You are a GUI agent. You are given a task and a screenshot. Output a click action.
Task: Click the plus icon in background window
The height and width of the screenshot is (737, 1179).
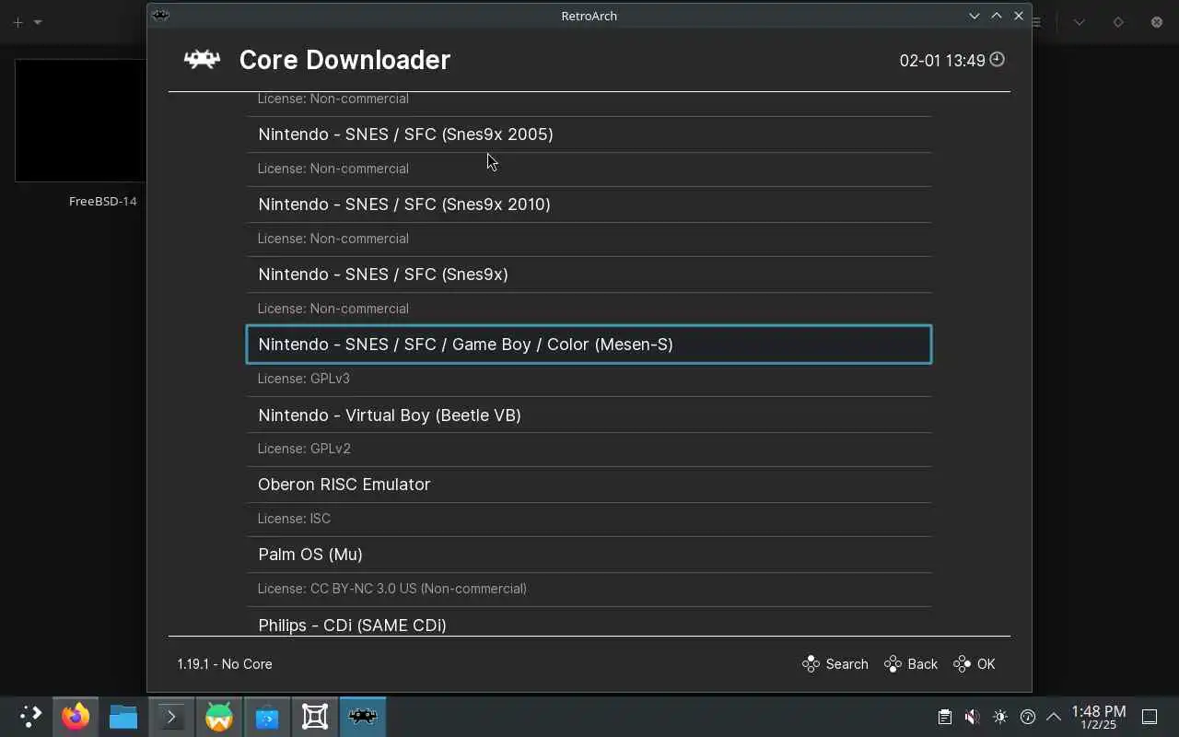coord(18,22)
